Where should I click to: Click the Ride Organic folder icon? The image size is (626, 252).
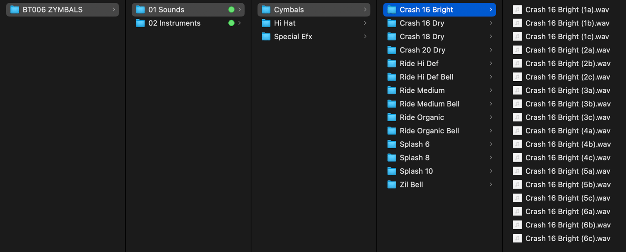(x=391, y=117)
